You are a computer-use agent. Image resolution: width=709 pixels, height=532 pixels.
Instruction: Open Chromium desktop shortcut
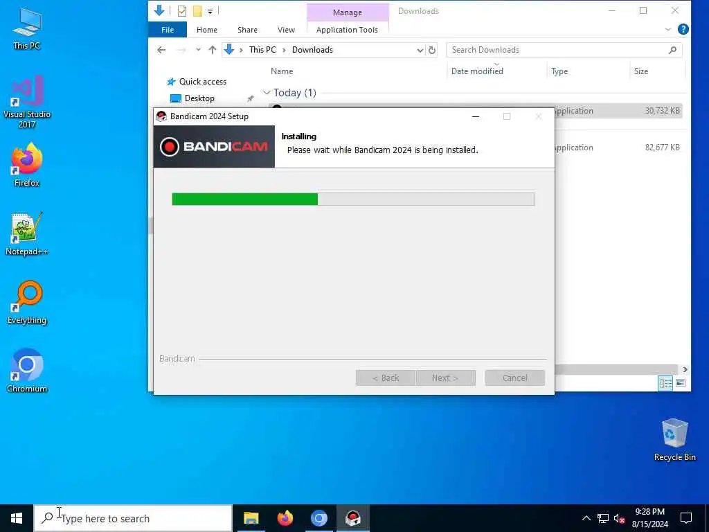point(27,371)
